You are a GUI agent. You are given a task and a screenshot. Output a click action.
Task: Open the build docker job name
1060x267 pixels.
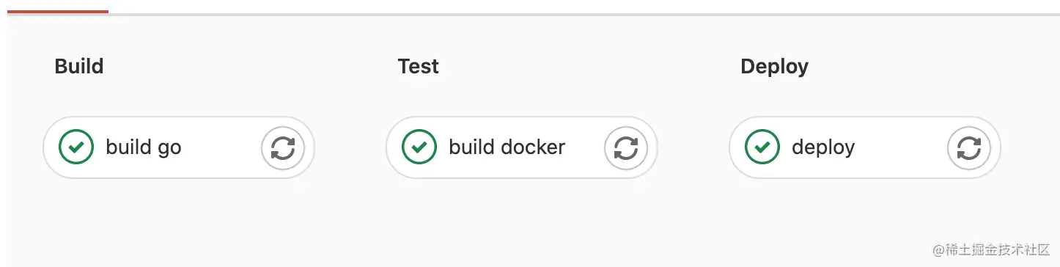point(507,147)
